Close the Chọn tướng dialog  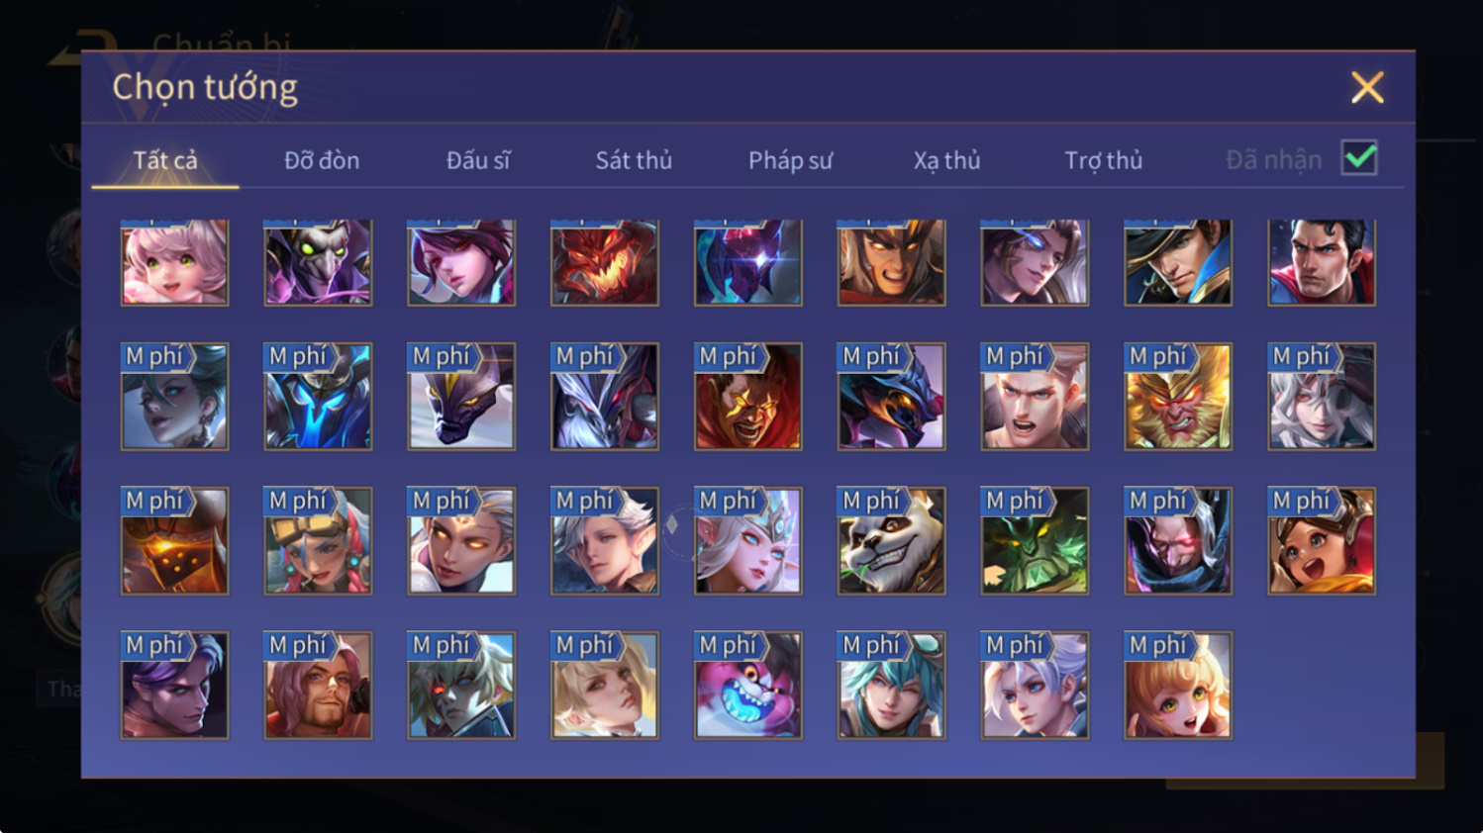(1367, 87)
